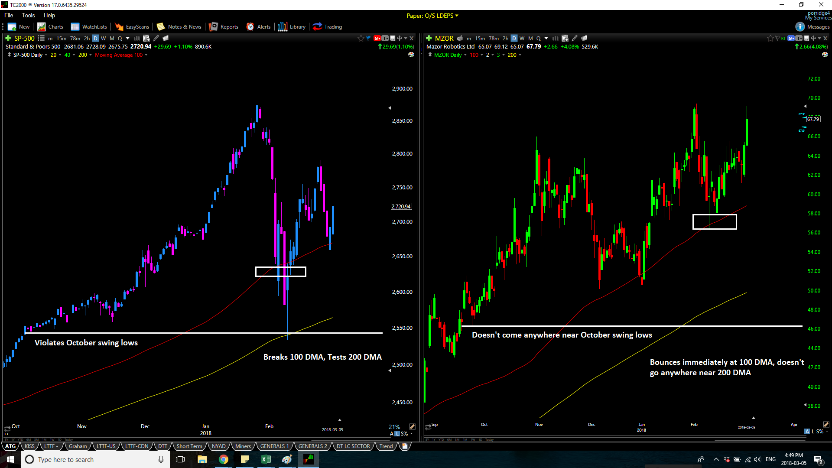The height and width of the screenshot is (468, 832).
Task: Switch to the Graham layout tab
Action: click(78, 446)
